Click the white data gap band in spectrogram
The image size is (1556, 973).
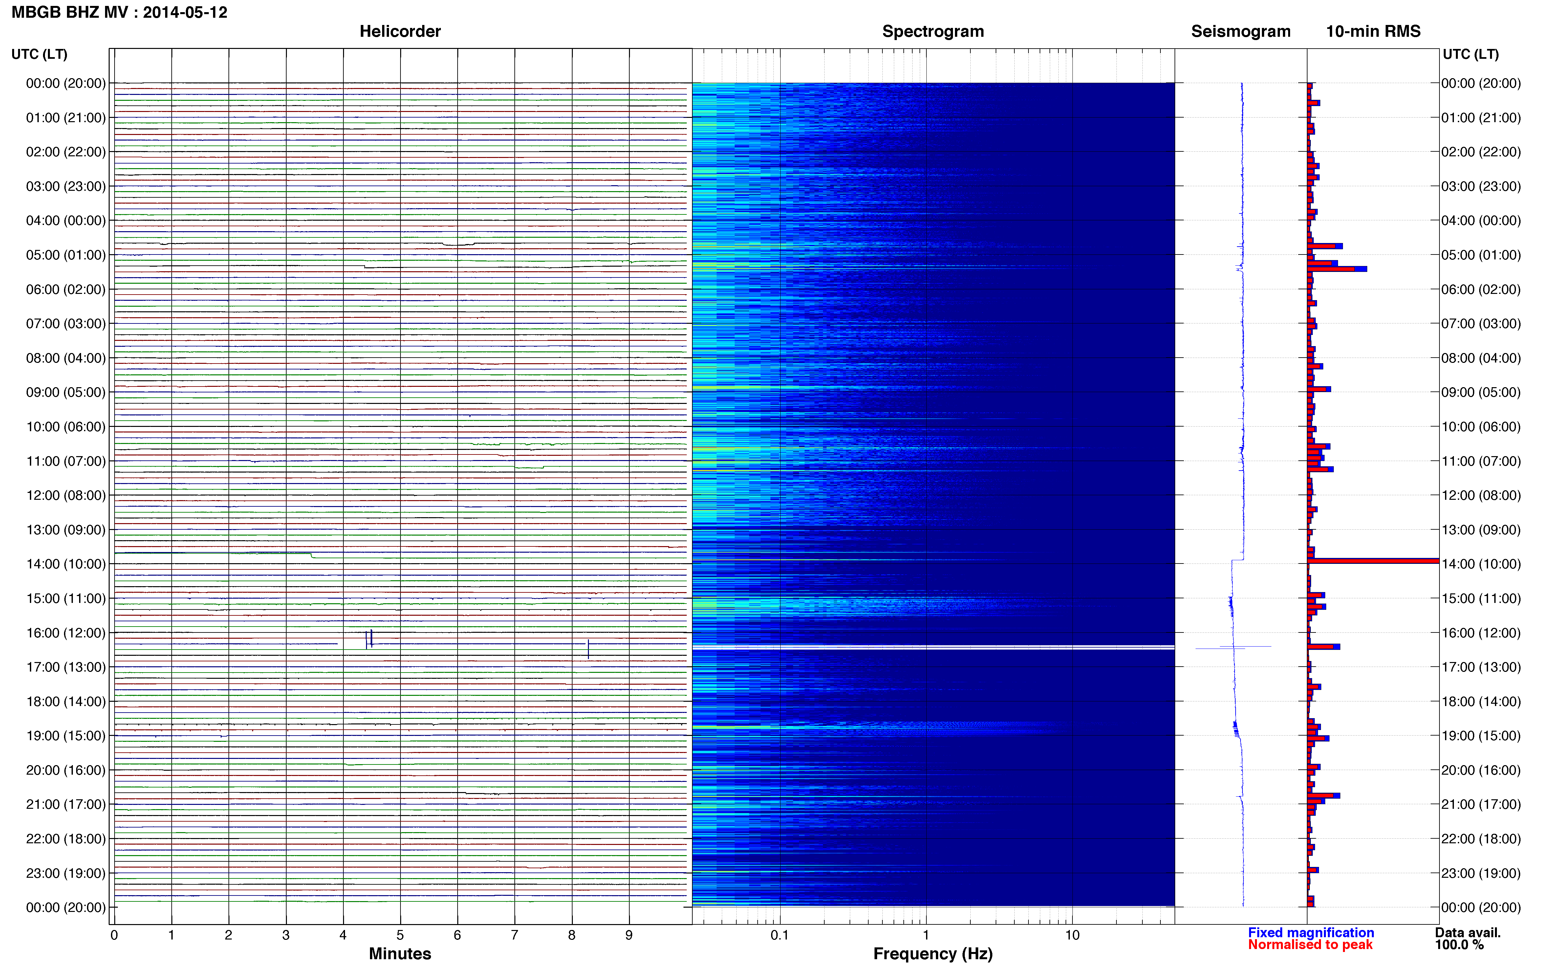click(933, 647)
